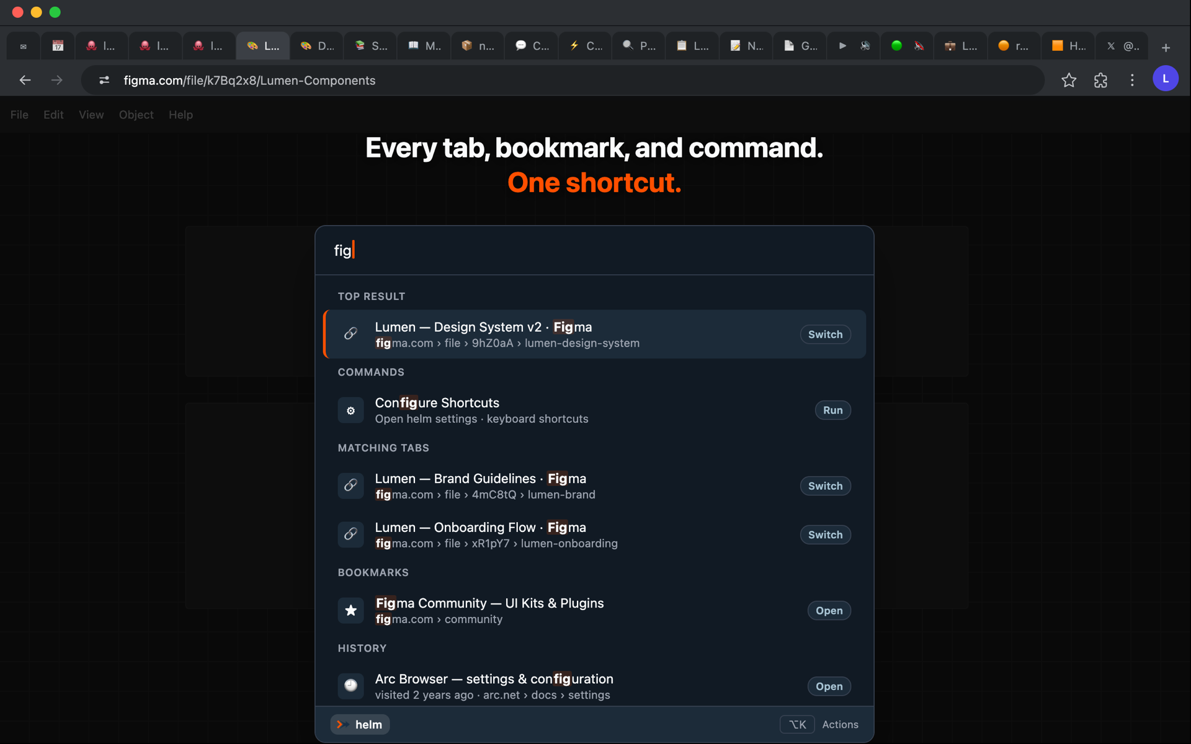Select Figma Community bookmark result

point(594,611)
